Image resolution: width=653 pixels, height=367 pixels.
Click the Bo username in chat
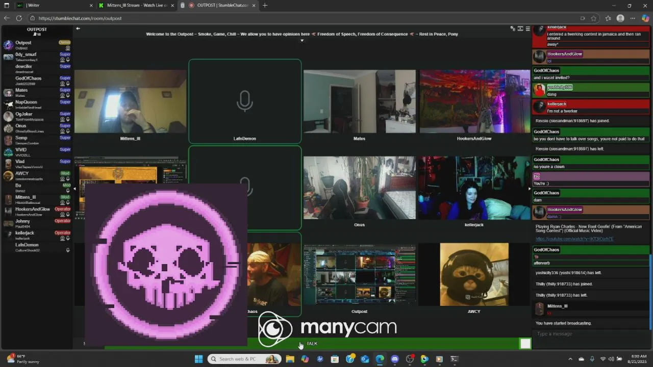(x=536, y=176)
